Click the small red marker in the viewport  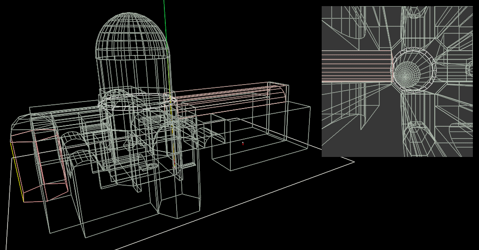(243, 143)
